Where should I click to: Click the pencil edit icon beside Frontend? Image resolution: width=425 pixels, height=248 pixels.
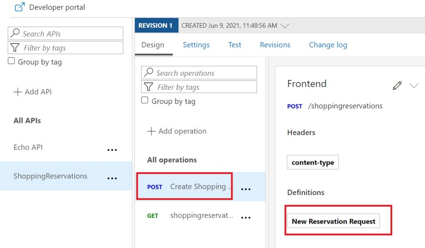pyautogui.click(x=397, y=86)
